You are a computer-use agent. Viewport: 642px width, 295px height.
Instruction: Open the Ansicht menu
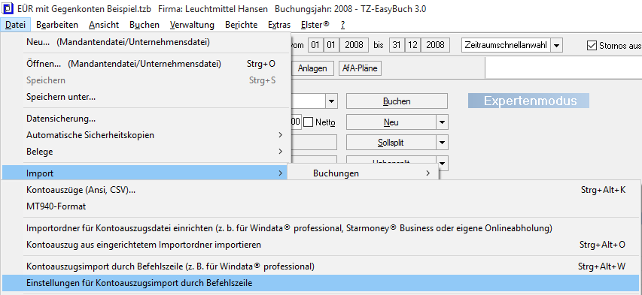point(104,25)
